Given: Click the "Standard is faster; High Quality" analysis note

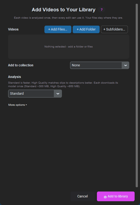Looking at the screenshot, I should pyautogui.click(x=63, y=84).
